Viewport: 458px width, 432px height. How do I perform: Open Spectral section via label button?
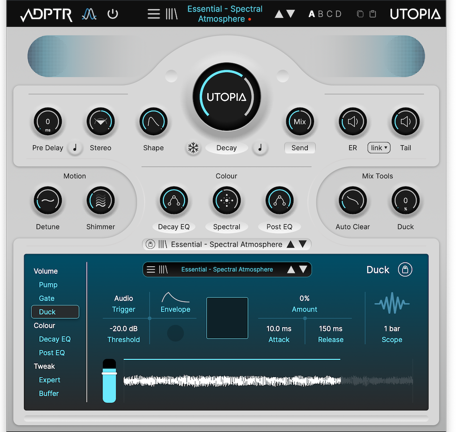pos(227,227)
